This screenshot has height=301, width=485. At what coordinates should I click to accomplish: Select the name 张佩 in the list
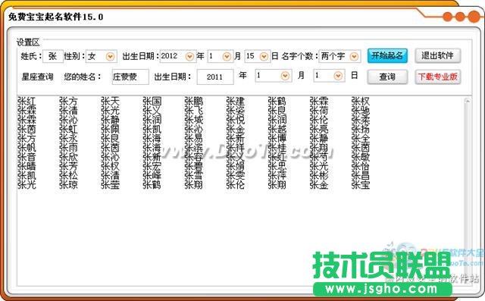coord(110,129)
